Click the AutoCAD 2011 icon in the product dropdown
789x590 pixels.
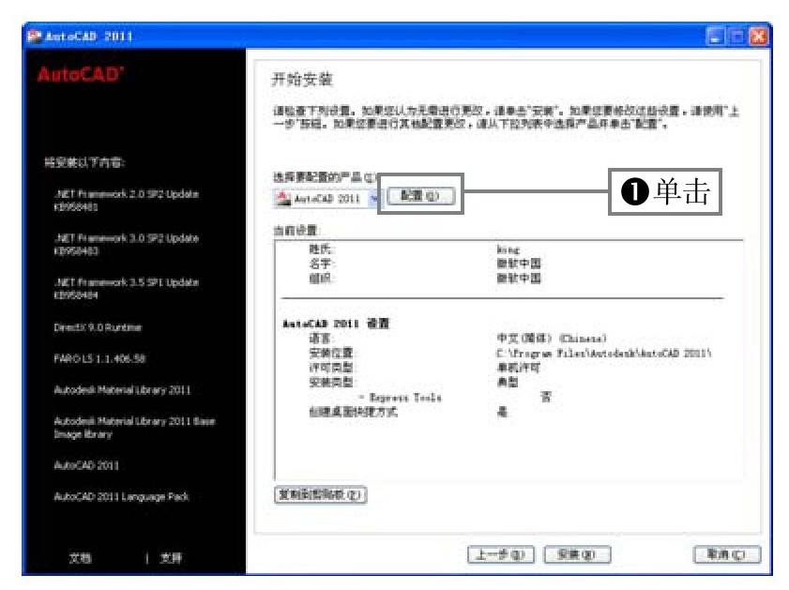point(282,198)
